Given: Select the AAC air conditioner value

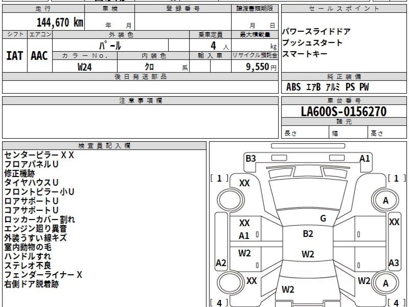Looking at the screenshot, I should coord(40,56).
